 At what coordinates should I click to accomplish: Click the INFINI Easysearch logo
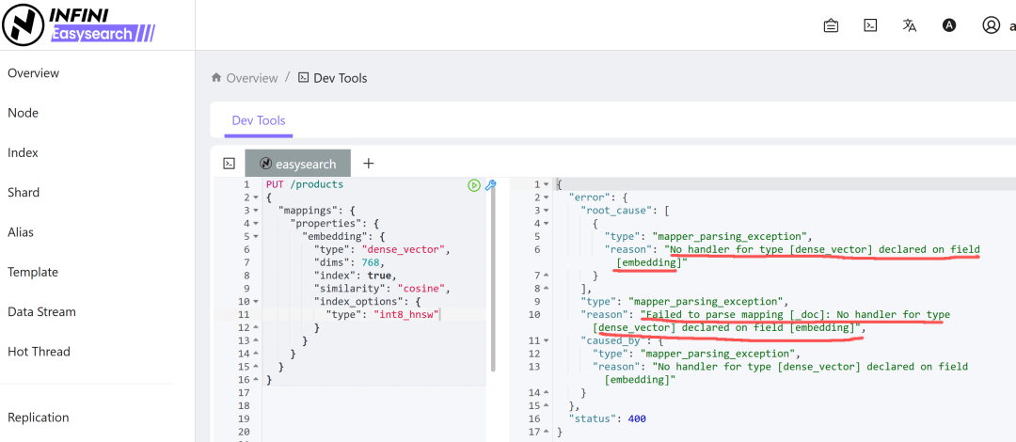[78, 25]
